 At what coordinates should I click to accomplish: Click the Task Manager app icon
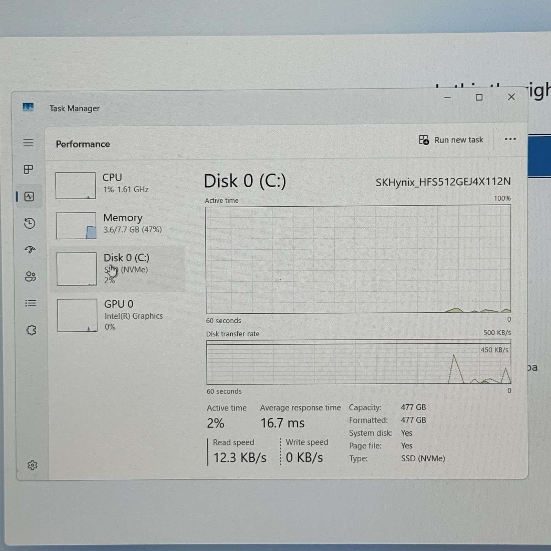point(28,107)
